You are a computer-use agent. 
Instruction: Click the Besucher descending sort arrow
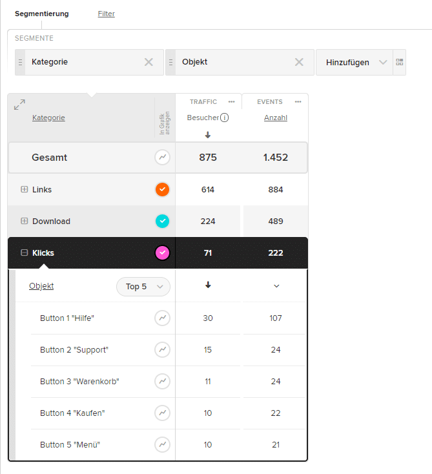(208, 135)
